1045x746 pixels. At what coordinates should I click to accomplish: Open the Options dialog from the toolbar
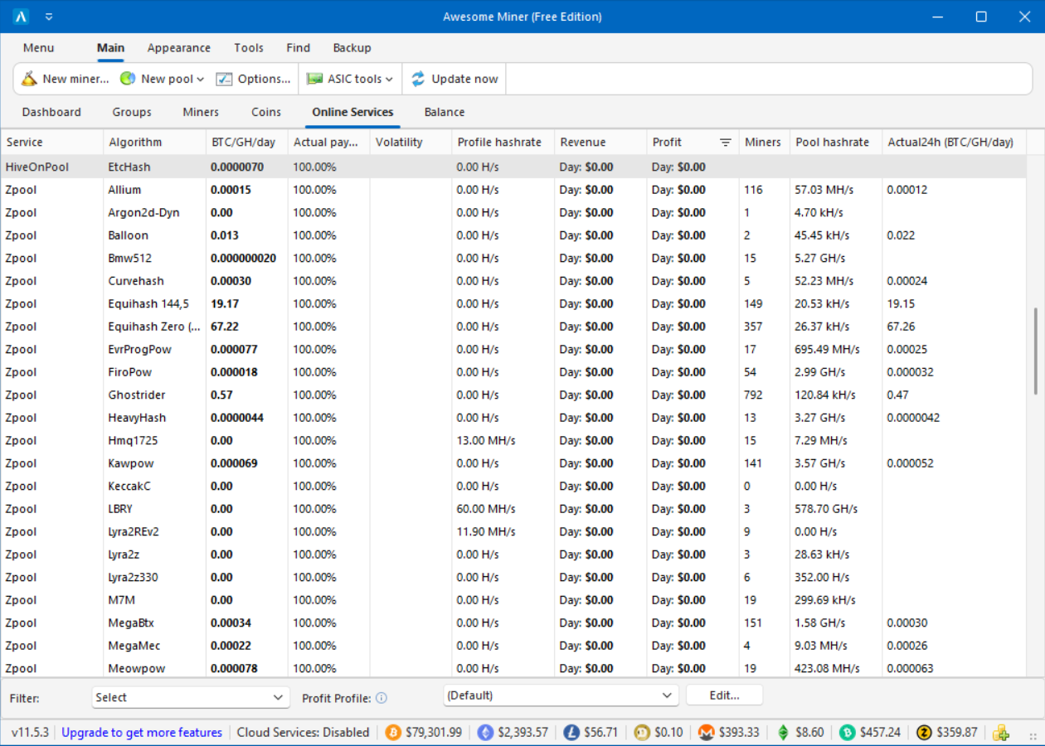click(253, 79)
